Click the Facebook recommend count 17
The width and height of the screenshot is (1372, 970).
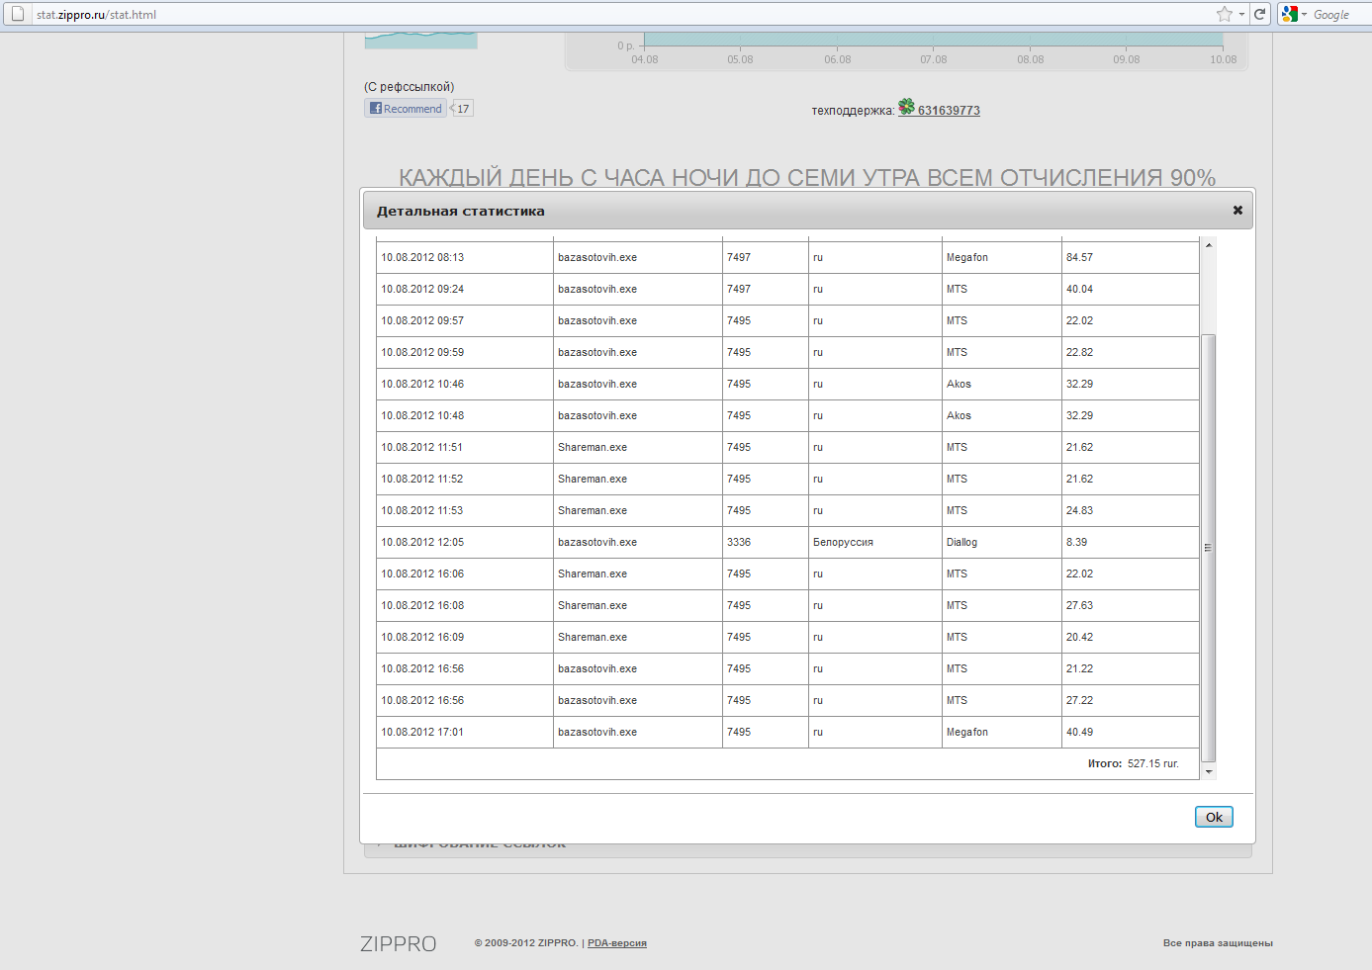point(463,109)
